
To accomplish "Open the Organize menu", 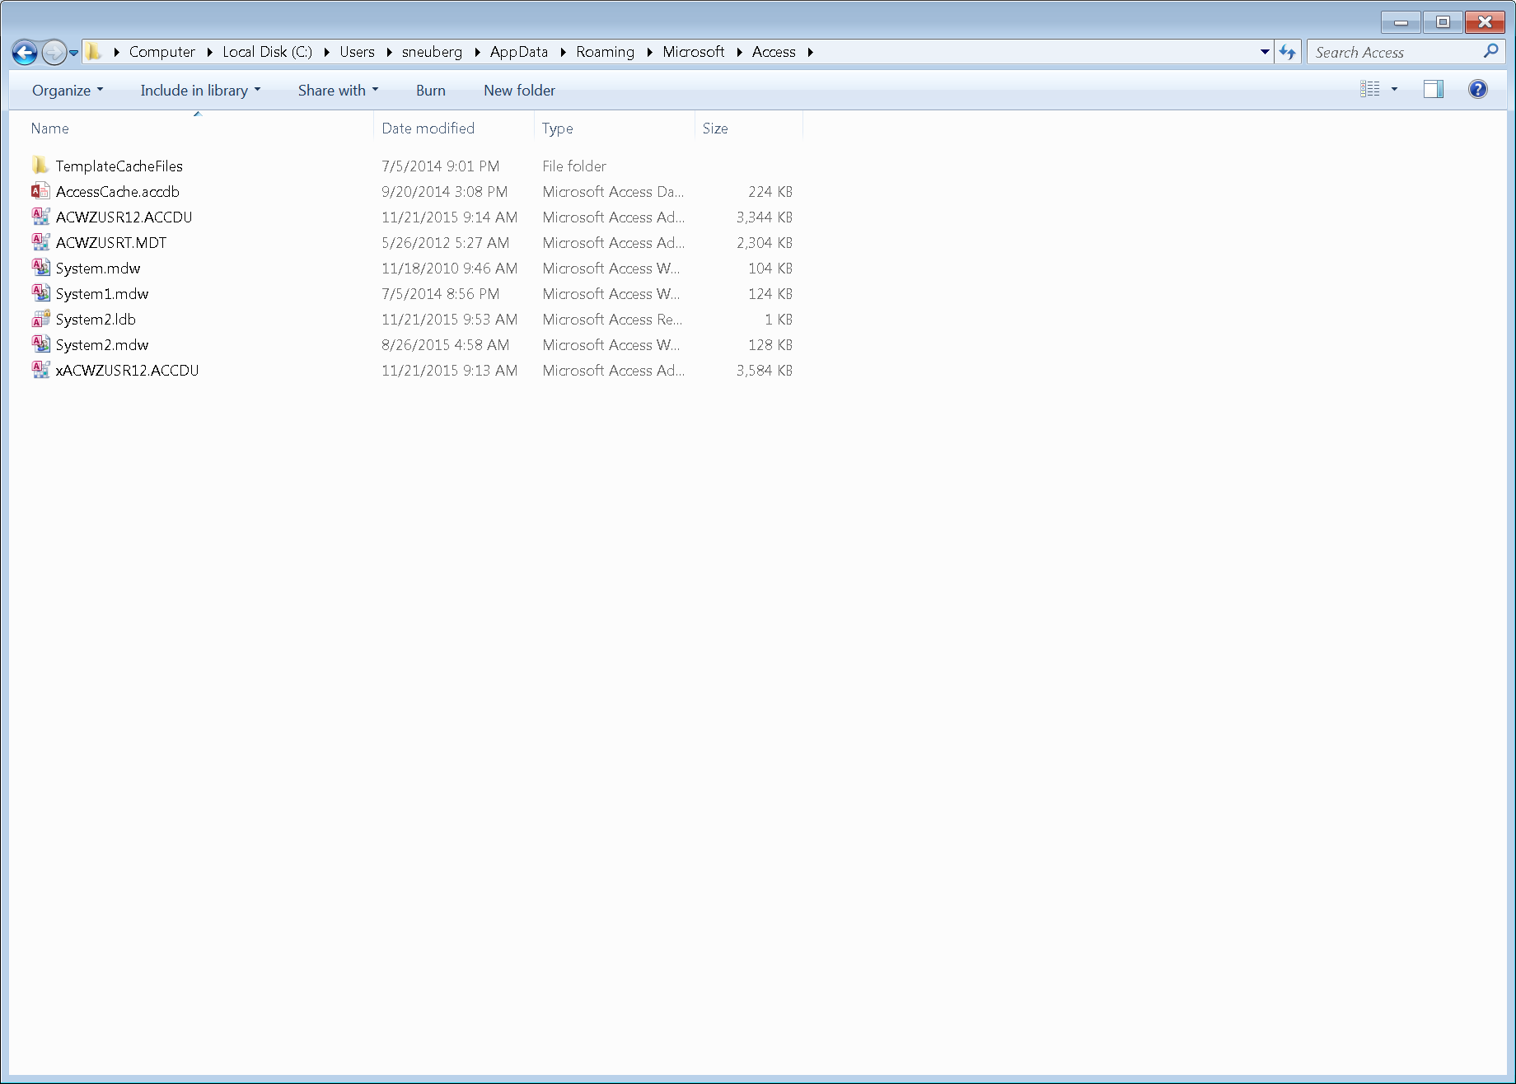I will tap(68, 90).
